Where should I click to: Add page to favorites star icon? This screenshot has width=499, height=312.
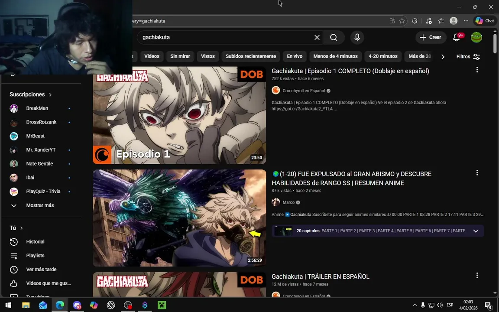tap(402, 21)
